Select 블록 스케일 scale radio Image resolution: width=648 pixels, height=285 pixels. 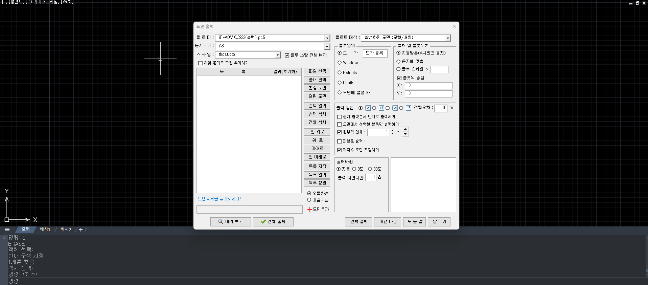point(398,69)
